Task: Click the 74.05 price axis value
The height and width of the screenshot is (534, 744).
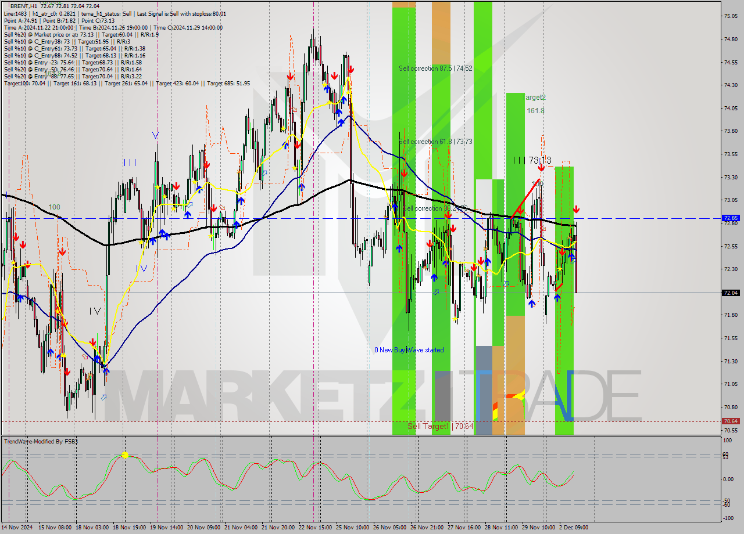Action: tap(731, 108)
